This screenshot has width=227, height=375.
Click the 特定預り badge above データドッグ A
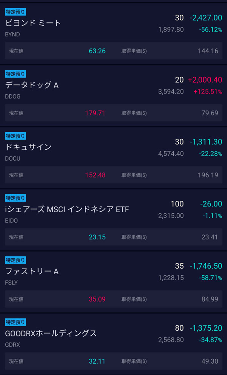tap(16, 74)
